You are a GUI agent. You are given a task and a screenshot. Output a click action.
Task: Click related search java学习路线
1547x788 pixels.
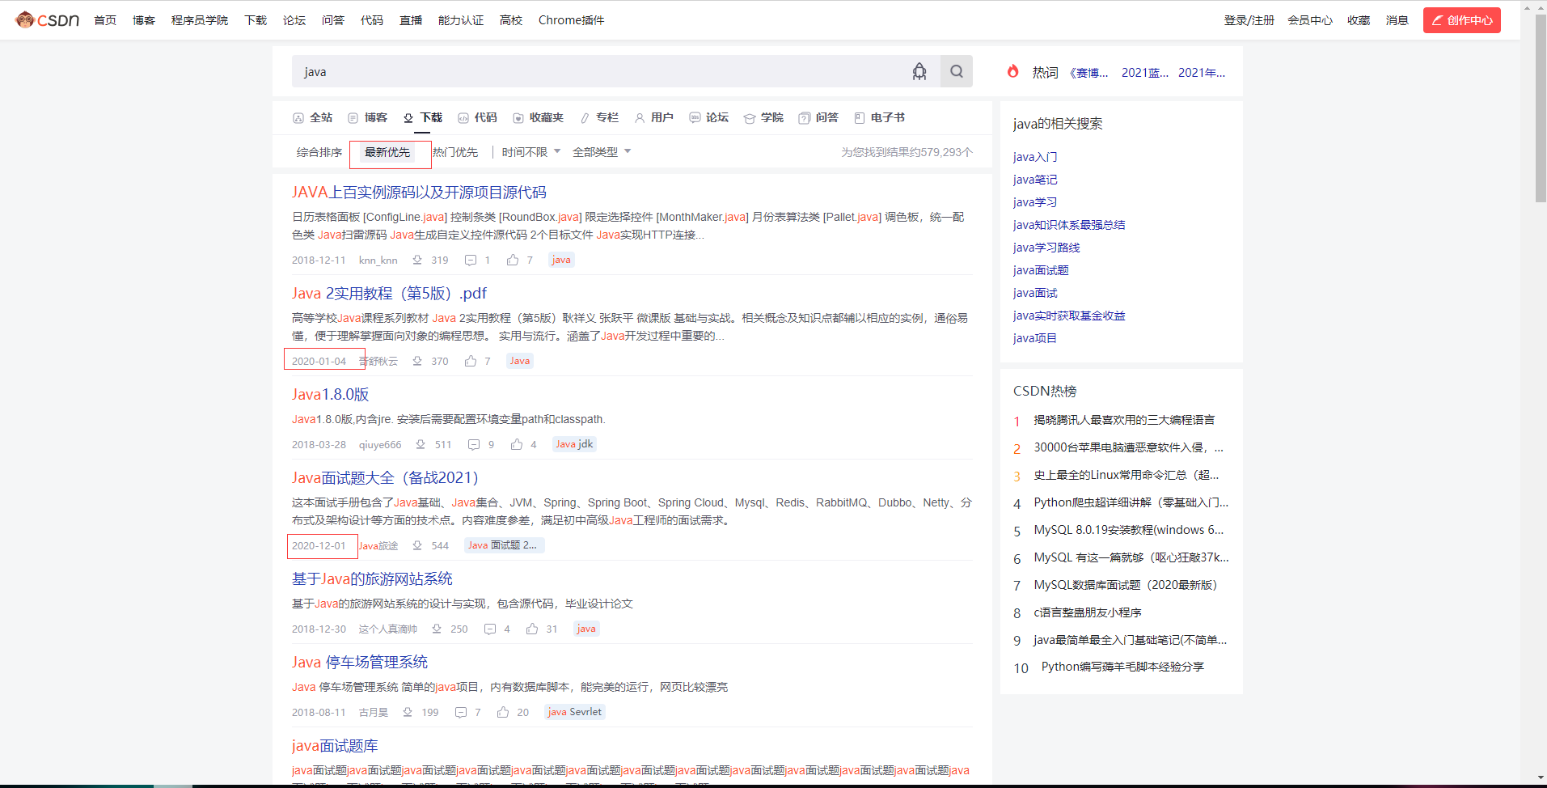1046,248
